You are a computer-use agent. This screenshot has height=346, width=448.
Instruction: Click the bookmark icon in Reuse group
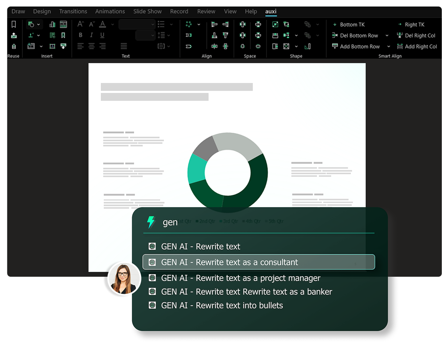tap(14, 24)
